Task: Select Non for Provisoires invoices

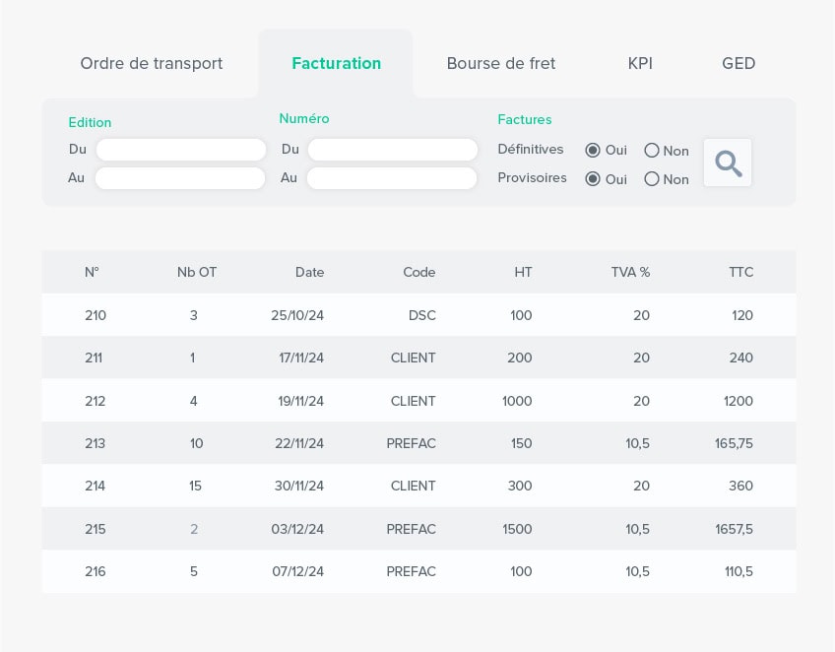Action: 652,179
